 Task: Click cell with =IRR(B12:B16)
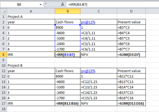68,103
